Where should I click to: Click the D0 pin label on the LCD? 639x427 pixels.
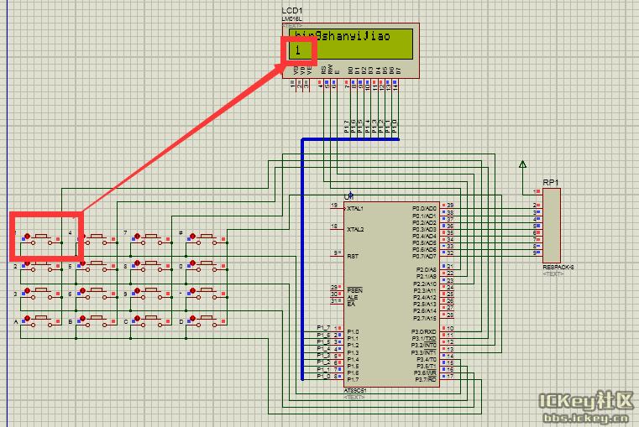coord(350,70)
